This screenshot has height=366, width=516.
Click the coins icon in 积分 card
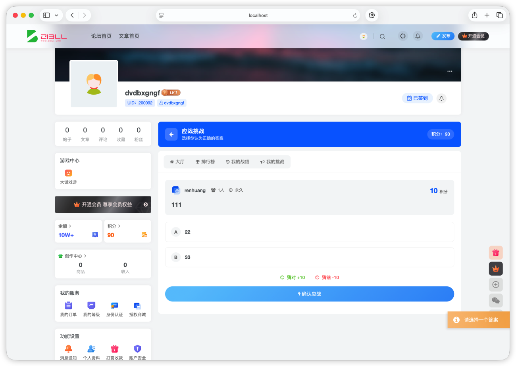[144, 234]
